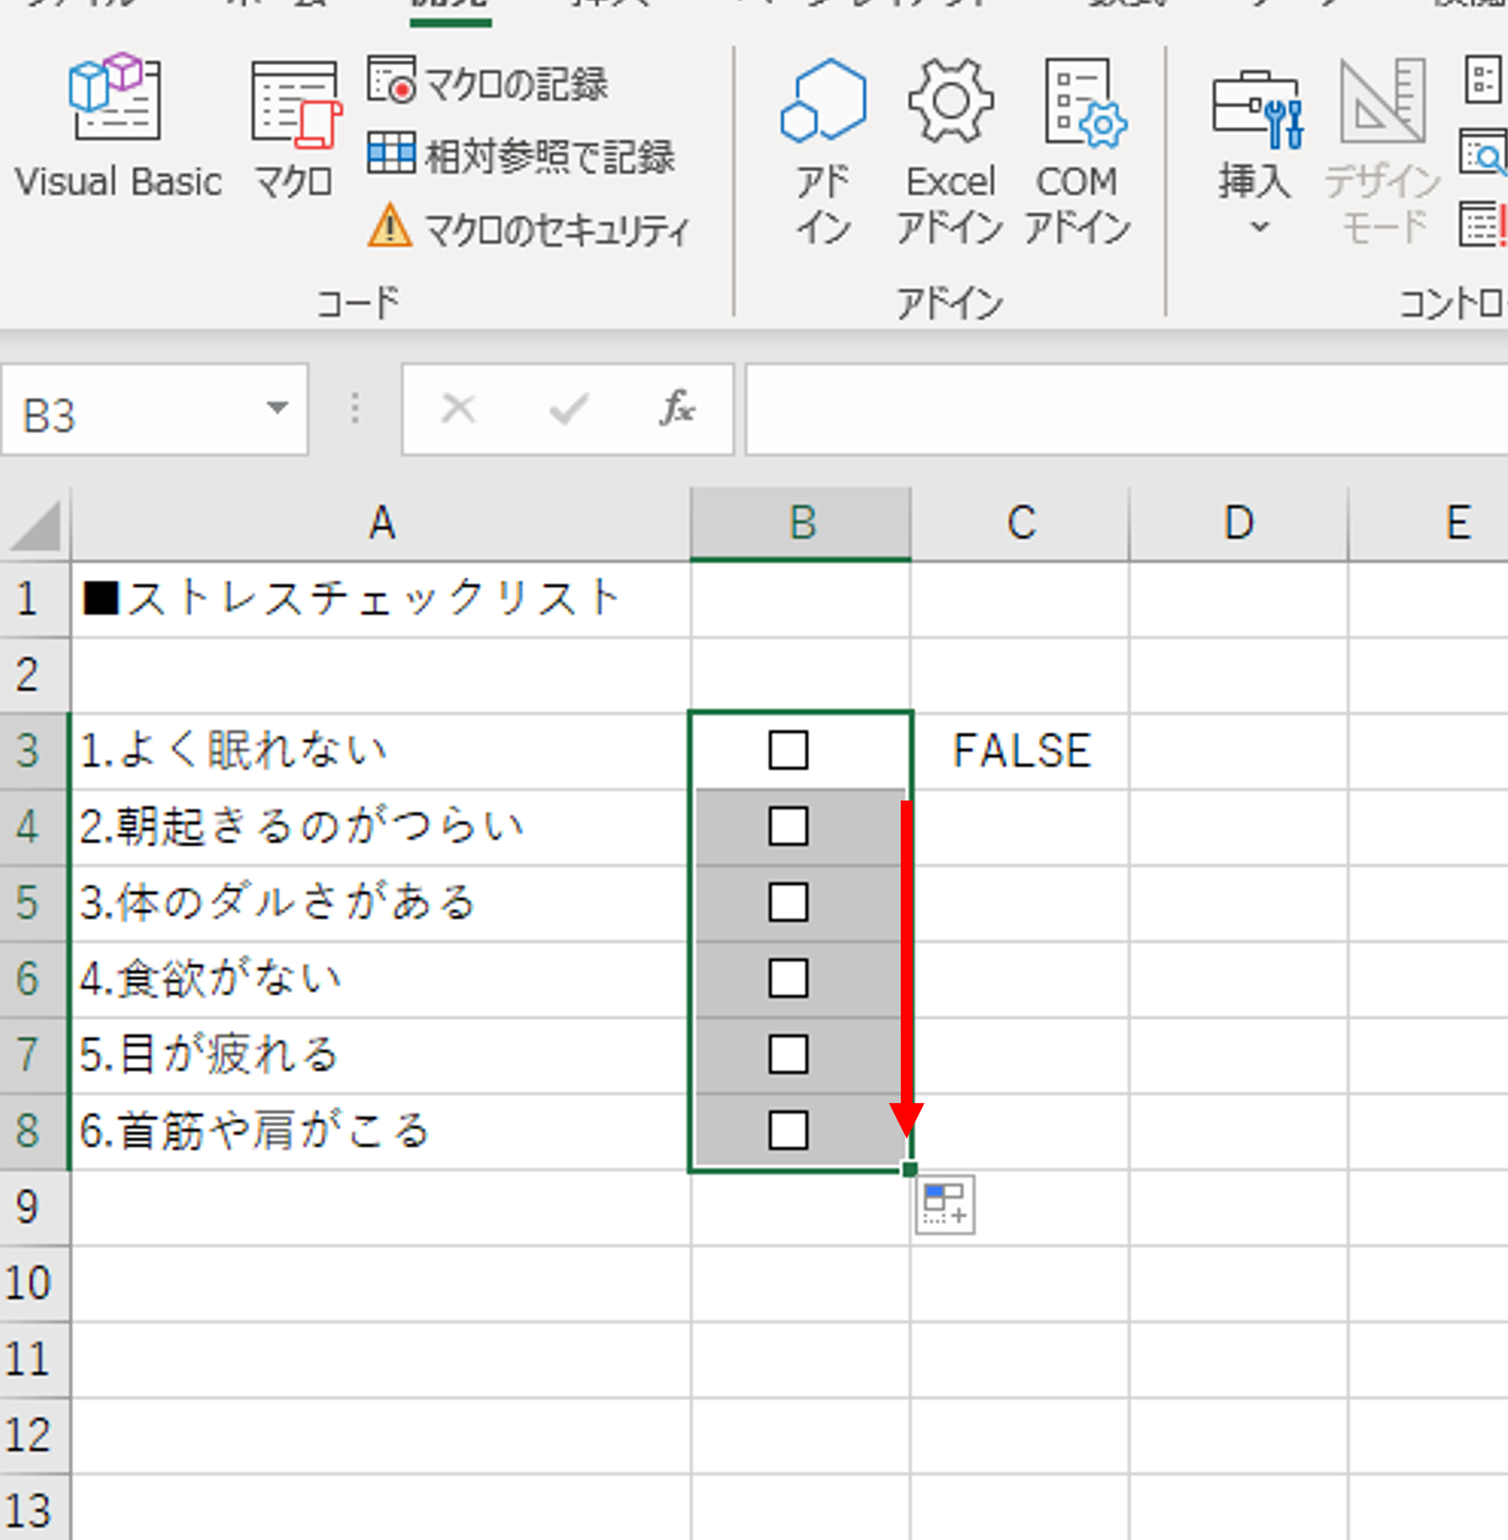The image size is (1508, 1540).
Task: Open the Visual Basic editor
Action: [x=117, y=127]
